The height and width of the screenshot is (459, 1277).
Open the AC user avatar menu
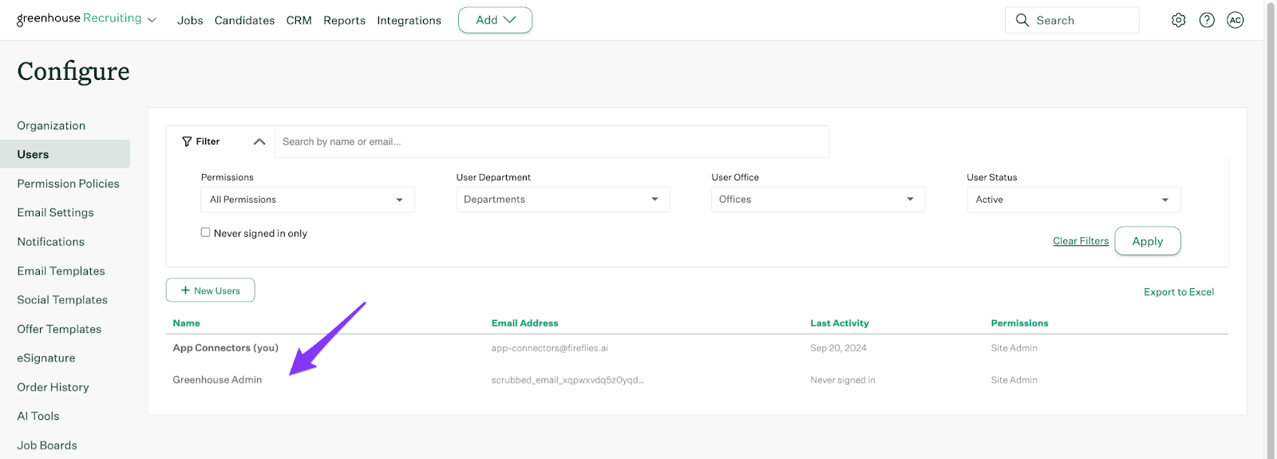pyautogui.click(x=1235, y=21)
